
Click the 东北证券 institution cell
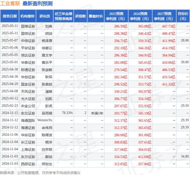28,113
